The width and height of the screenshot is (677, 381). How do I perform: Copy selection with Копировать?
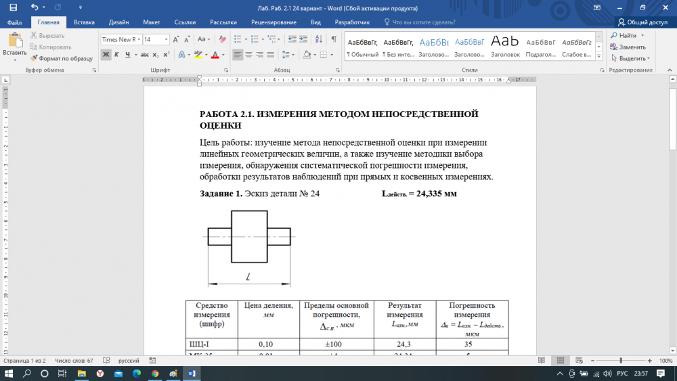(x=51, y=47)
